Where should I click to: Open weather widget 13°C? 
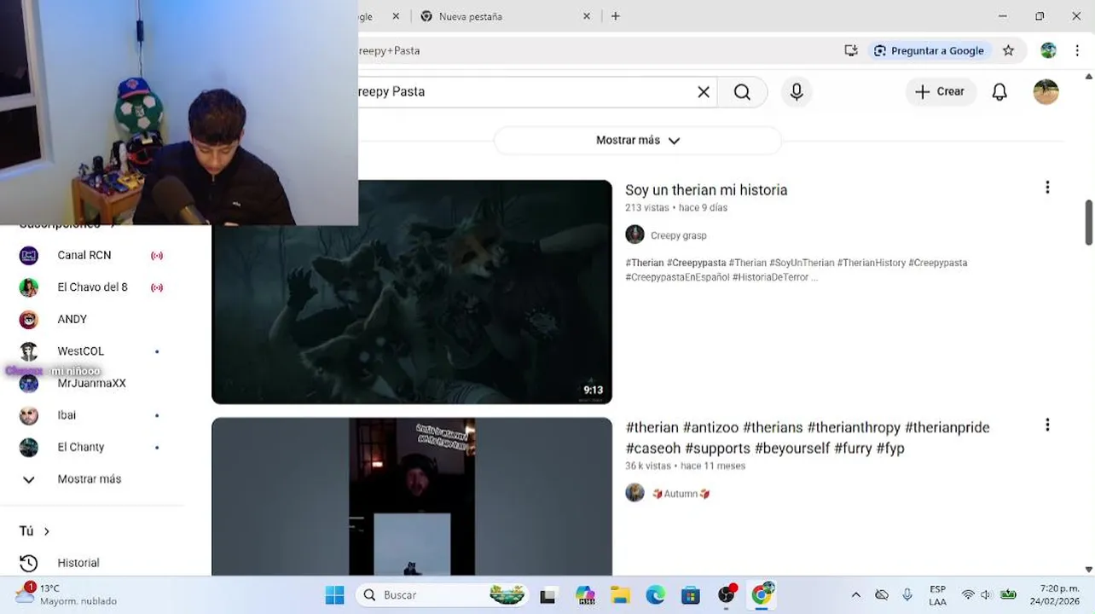pos(67,594)
